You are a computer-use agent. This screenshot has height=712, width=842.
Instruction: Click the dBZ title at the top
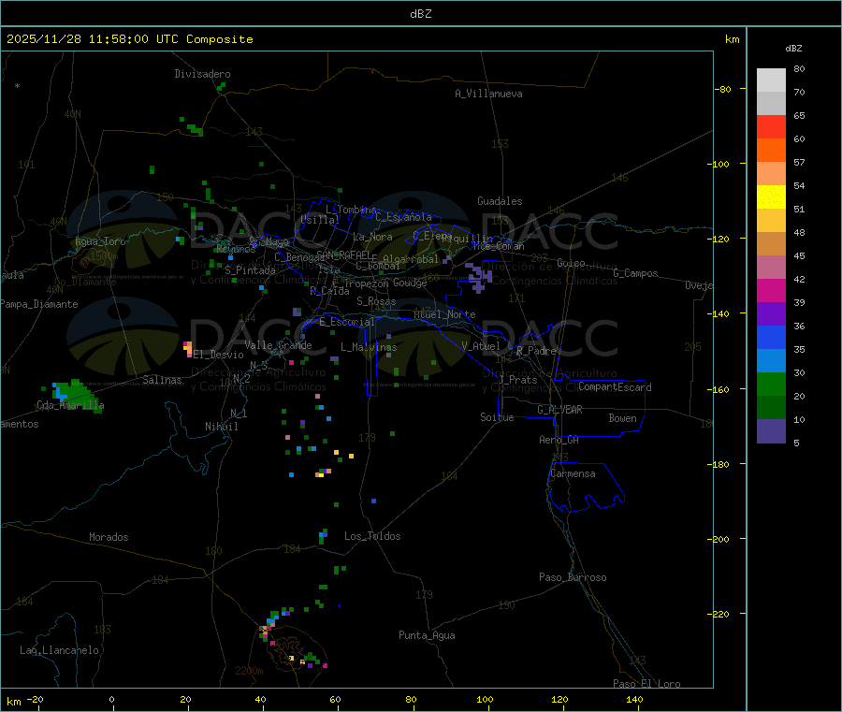click(420, 14)
